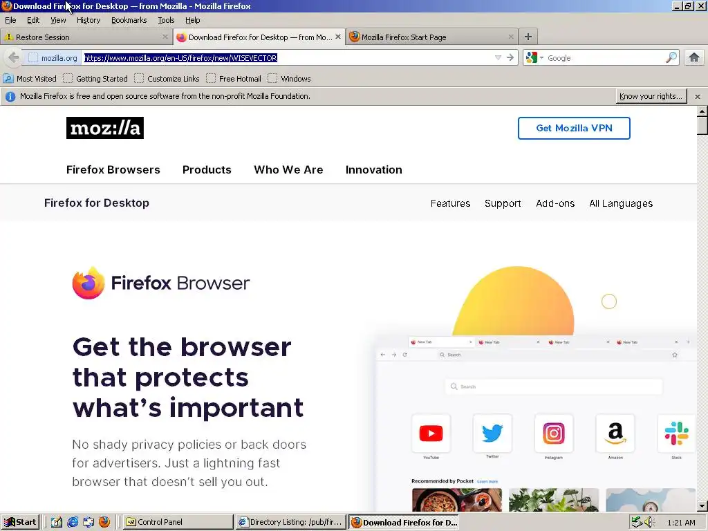
Task: Open the Features link
Action: [x=450, y=204]
